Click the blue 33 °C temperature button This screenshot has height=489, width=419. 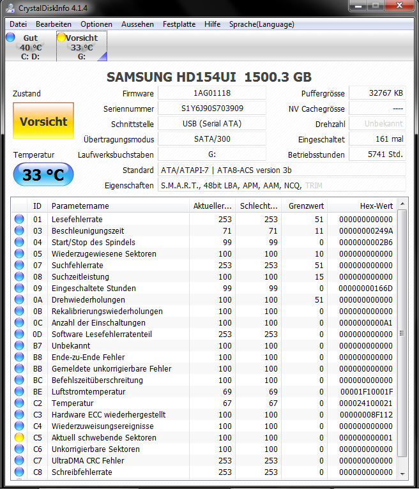43,174
